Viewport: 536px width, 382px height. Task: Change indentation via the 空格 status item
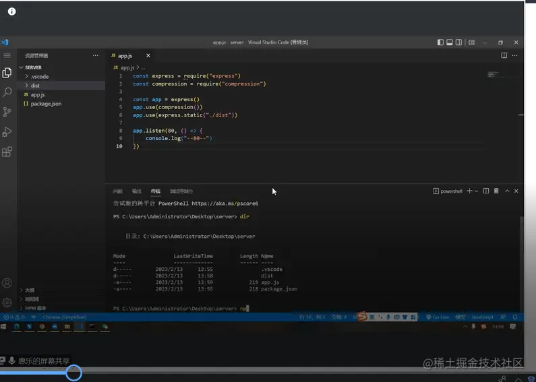pos(338,317)
